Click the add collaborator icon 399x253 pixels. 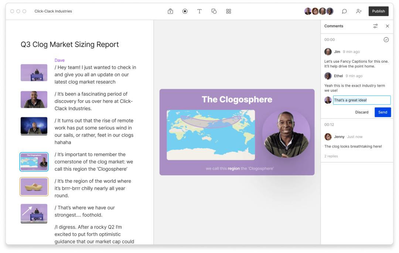click(358, 11)
